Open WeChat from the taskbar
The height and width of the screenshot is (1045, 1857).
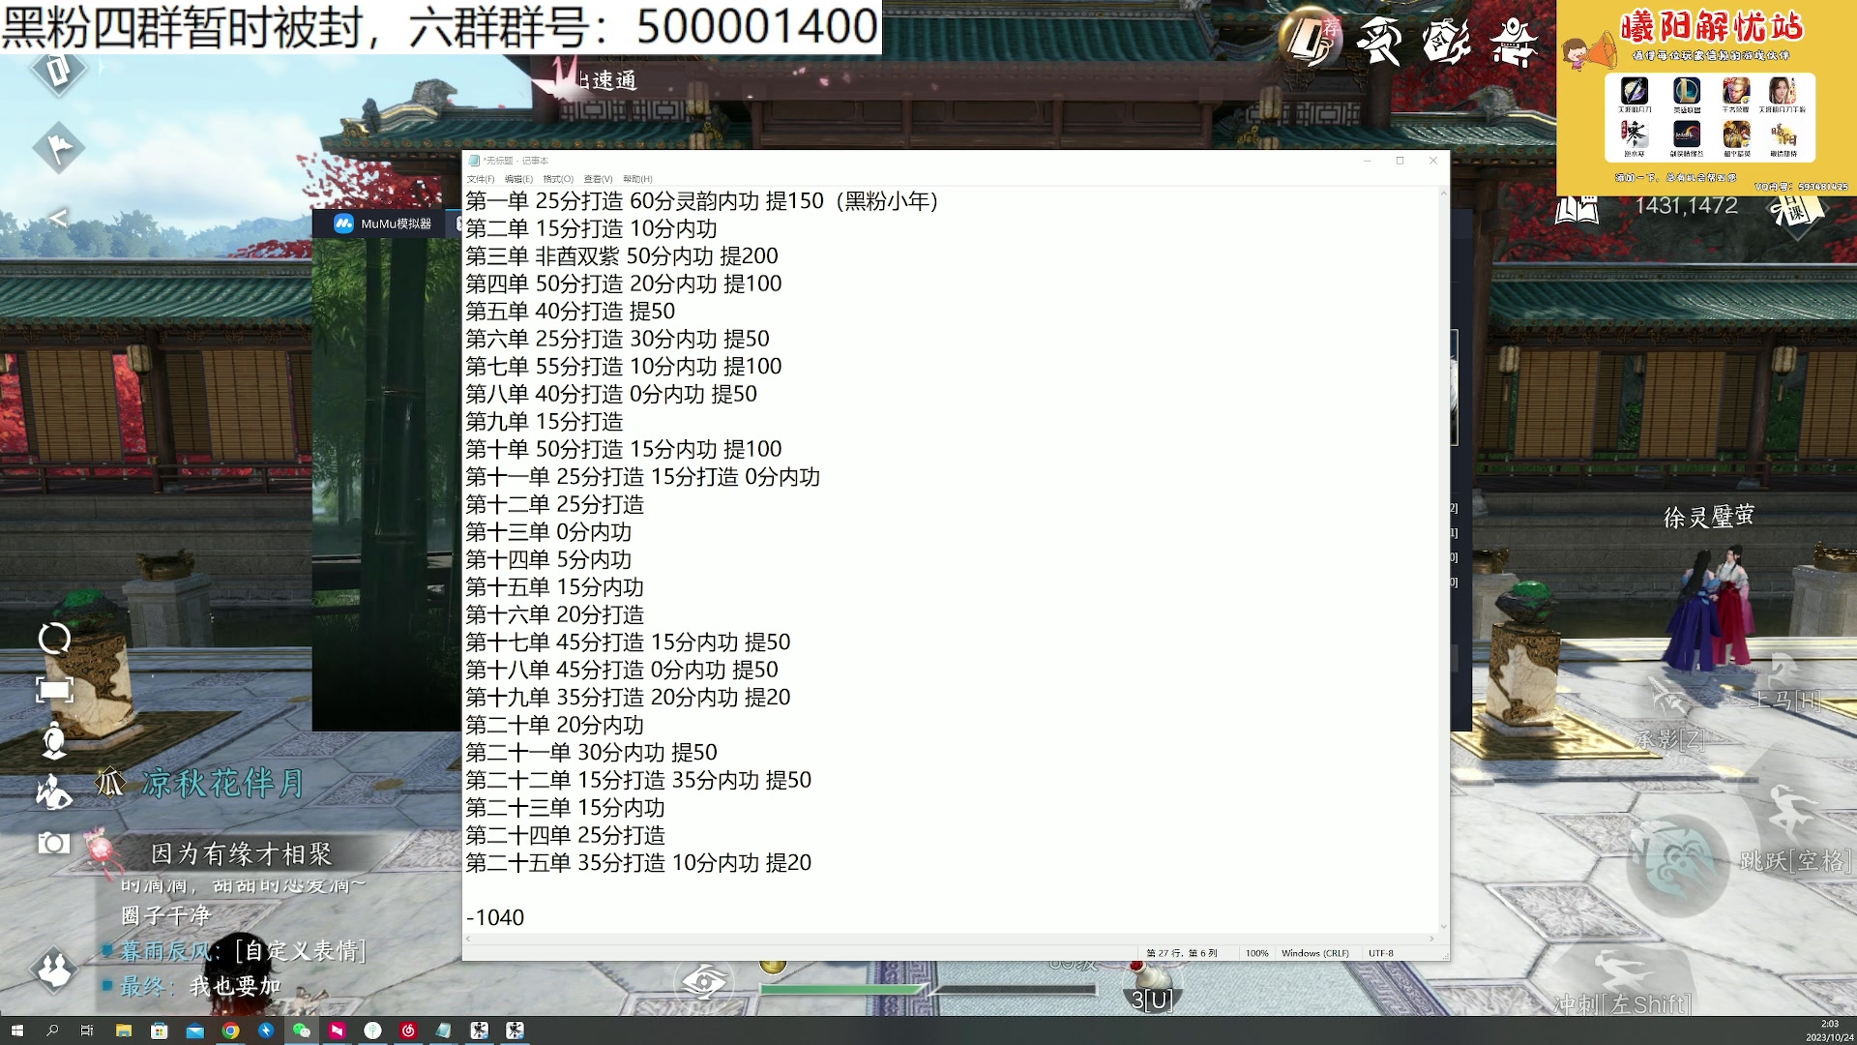(x=302, y=1029)
